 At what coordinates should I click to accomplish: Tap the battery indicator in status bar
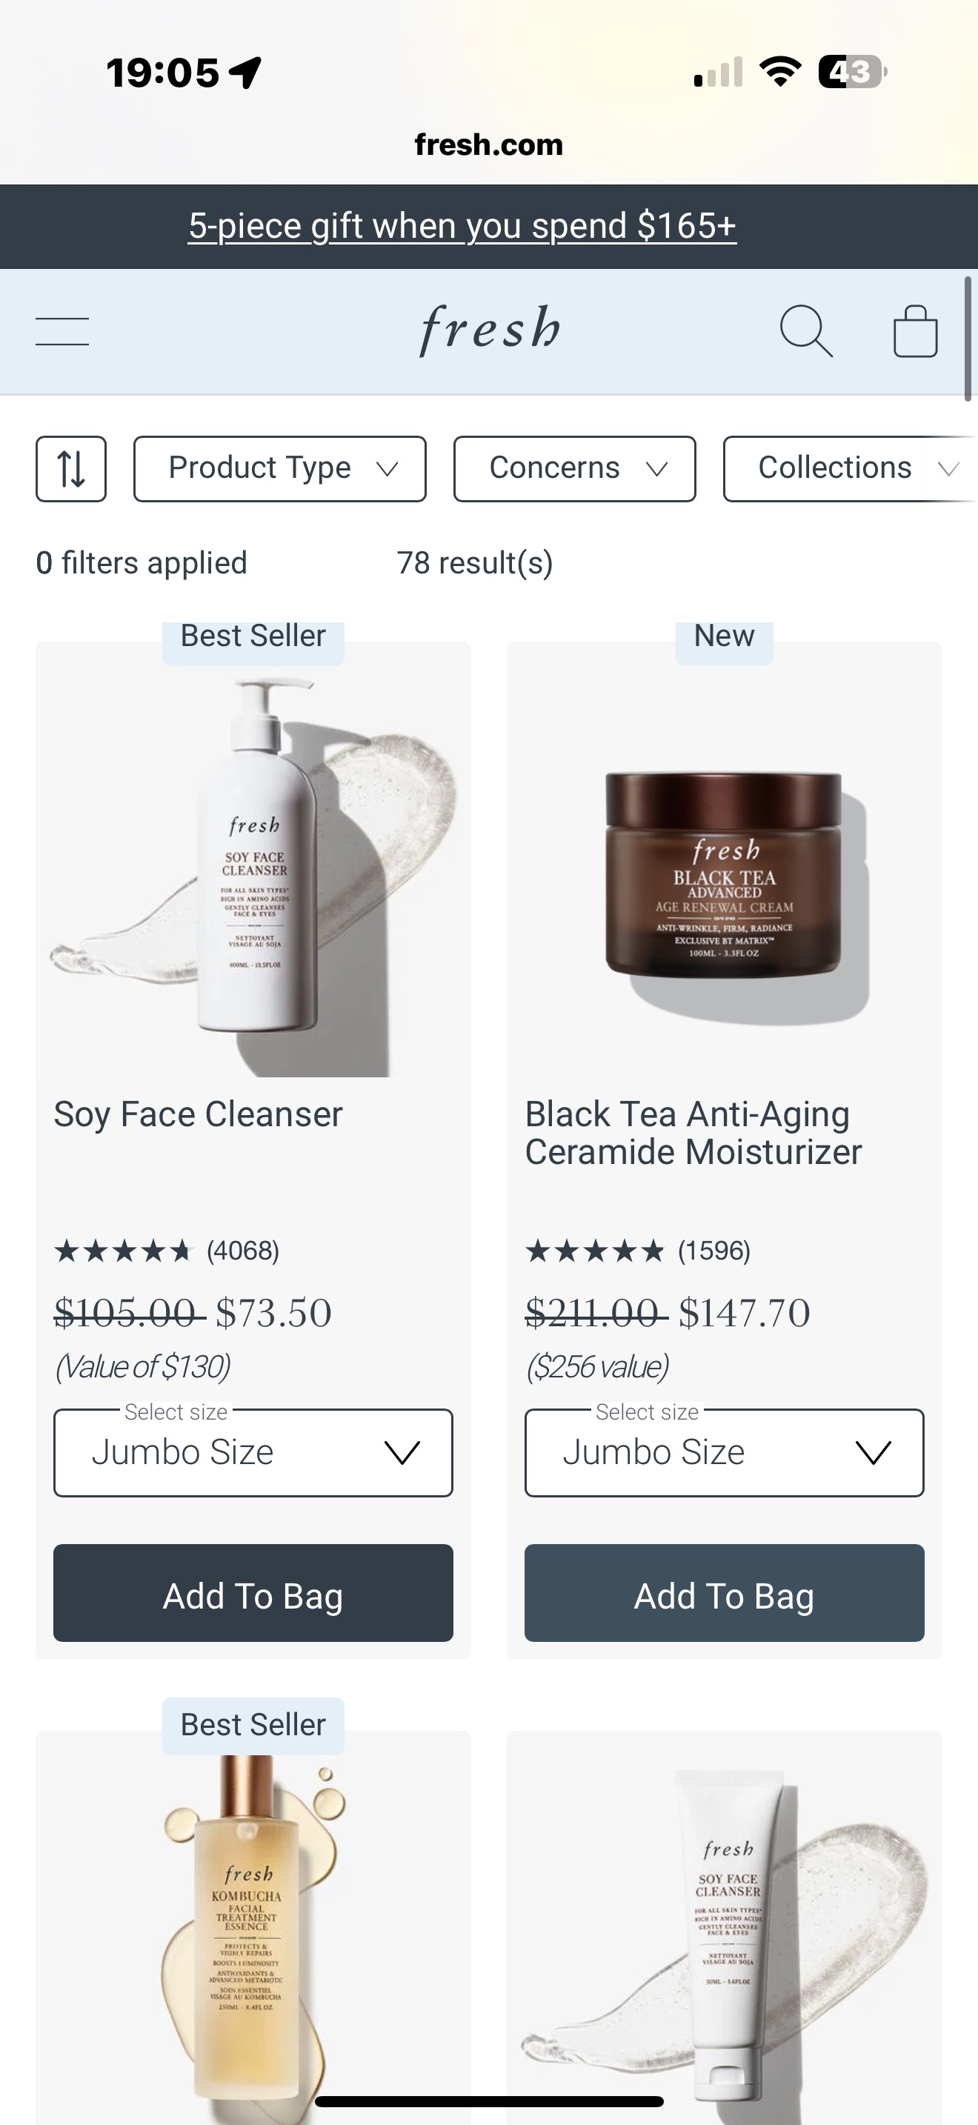853,72
